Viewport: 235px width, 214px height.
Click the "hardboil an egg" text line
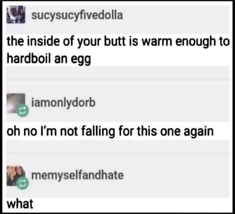49,59
